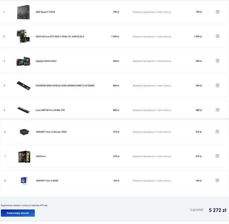
Task: Remove AMD Ryzen 5 7600X with trash icon
Action: (x=217, y=12)
